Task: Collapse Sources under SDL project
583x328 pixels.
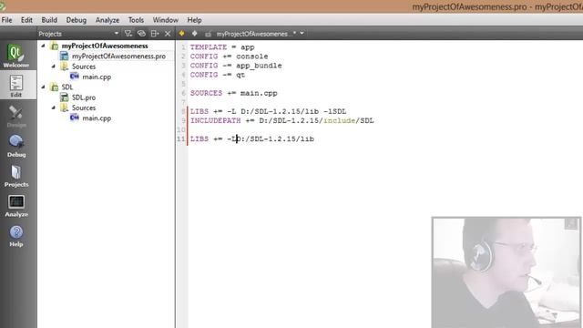Action: click(54, 108)
